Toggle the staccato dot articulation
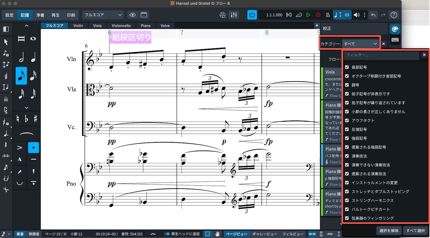 (x=33, y=147)
